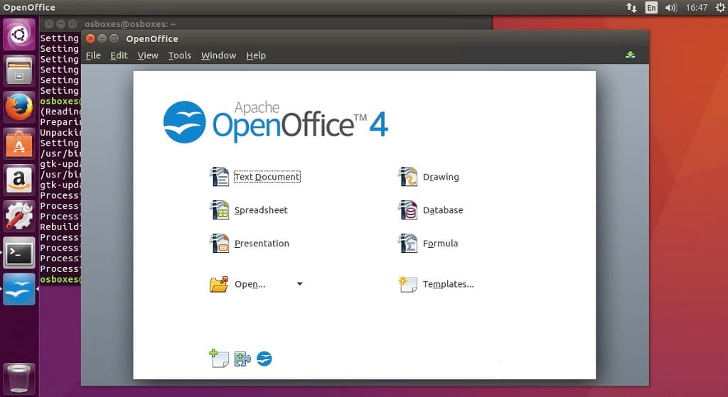Open extensions puzzle-piece icon
The width and height of the screenshot is (728, 397).
click(x=242, y=359)
